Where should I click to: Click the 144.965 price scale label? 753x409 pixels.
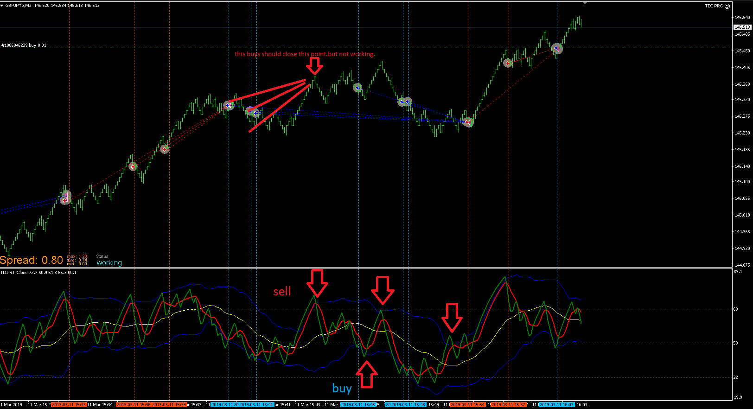click(742, 231)
